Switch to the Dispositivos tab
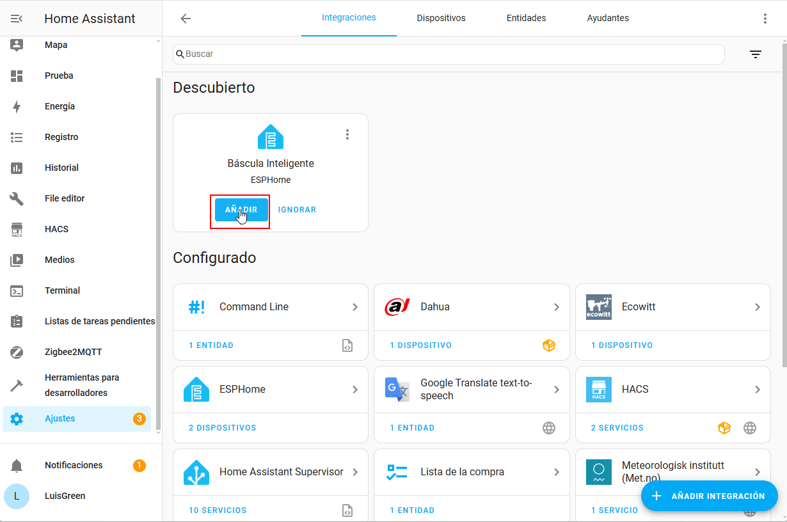The image size is (787, 522). click(x=441, y=18)
